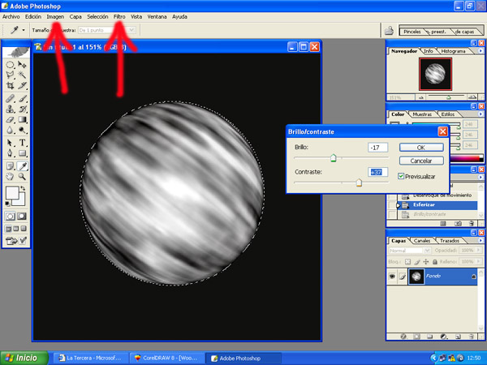Select the Healing Brush tool

pos(10,99)
